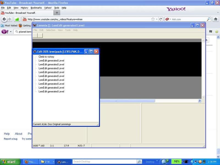This screenshot has width=220, height=165.
Task: Open the Selection menu in Lemmix
Action: (x=51, y=30)
